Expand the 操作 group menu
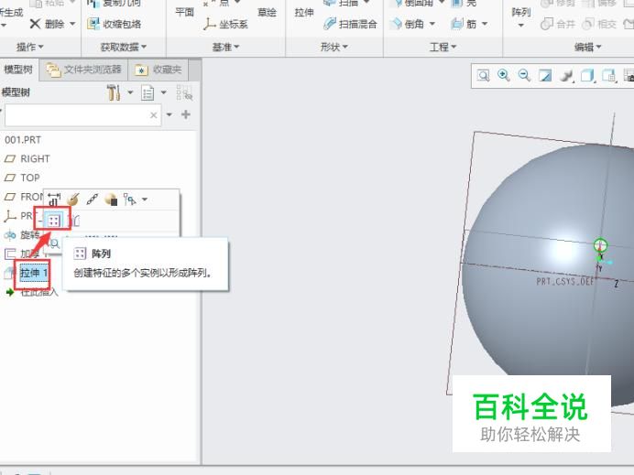Image resolution: width=634 pixels, height=475 pixels. [30, 48]
